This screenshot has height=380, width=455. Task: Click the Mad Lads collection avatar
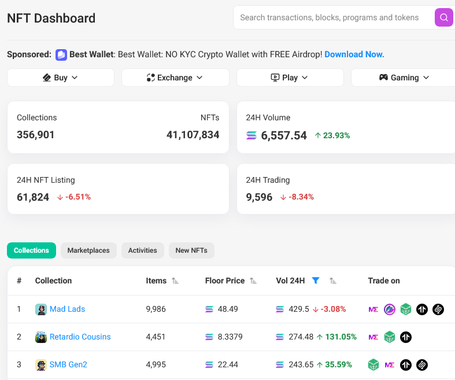click(41, 309)
